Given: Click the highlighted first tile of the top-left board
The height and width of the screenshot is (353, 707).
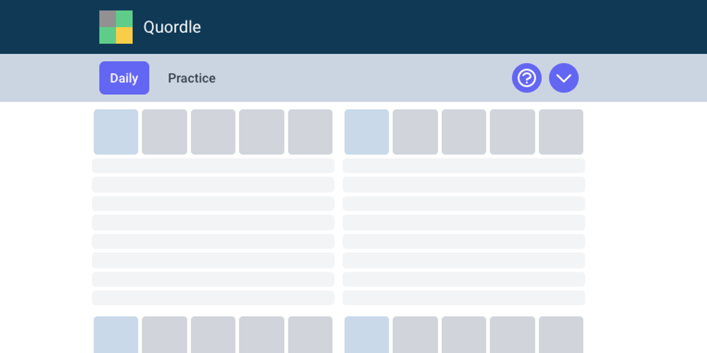Looking at the screenshot, I should point(115,132).
